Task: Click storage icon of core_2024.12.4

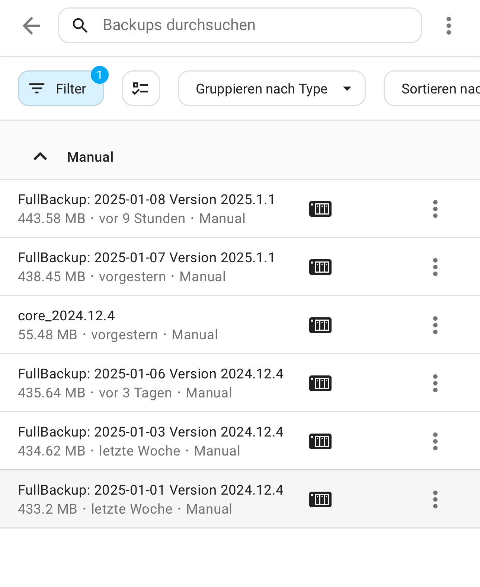Action: [x=320, y=325]
